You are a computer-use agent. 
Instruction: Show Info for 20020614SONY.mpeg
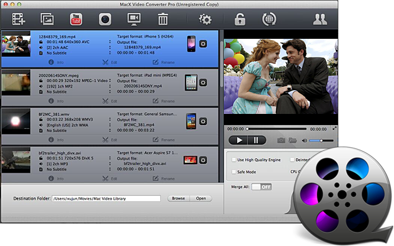[56, 101]
